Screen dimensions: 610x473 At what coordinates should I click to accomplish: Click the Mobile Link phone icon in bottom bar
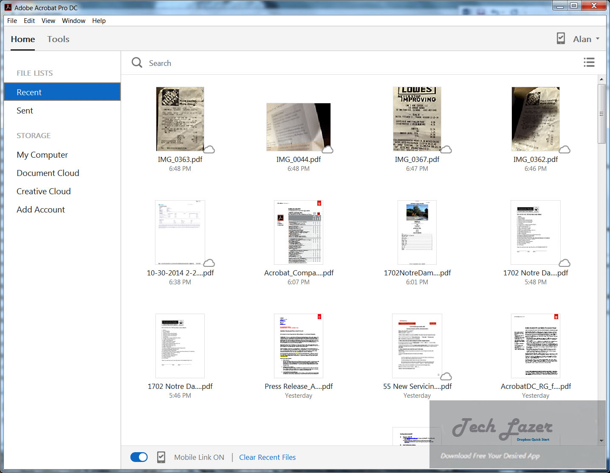pyautogui.click(x=161, y=457)
